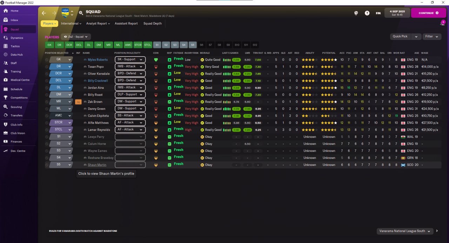Image resolution: width=449 pixels, height=243 pixels.
Task: Click the back navigation arrow
Action: [x=44, y=13]
